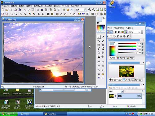Viewport: 155px width, 116px height.
Task: Switch to the オプション tab
Action: coord(137,80)
